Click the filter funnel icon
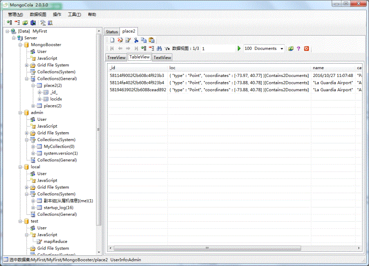Screen dimensions: 369x266 click(167, 48)
